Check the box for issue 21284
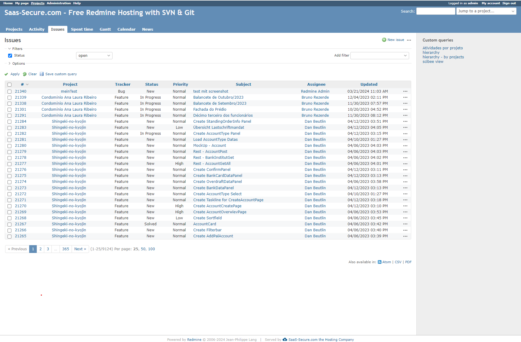The width and height of the screenshot is (521, 342). [9, 122]
